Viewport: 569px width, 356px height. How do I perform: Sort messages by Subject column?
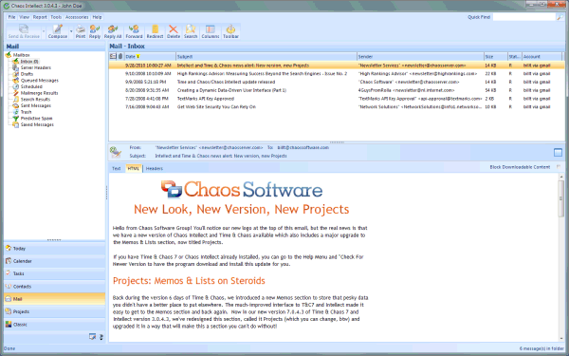click(x=266, y=57)
